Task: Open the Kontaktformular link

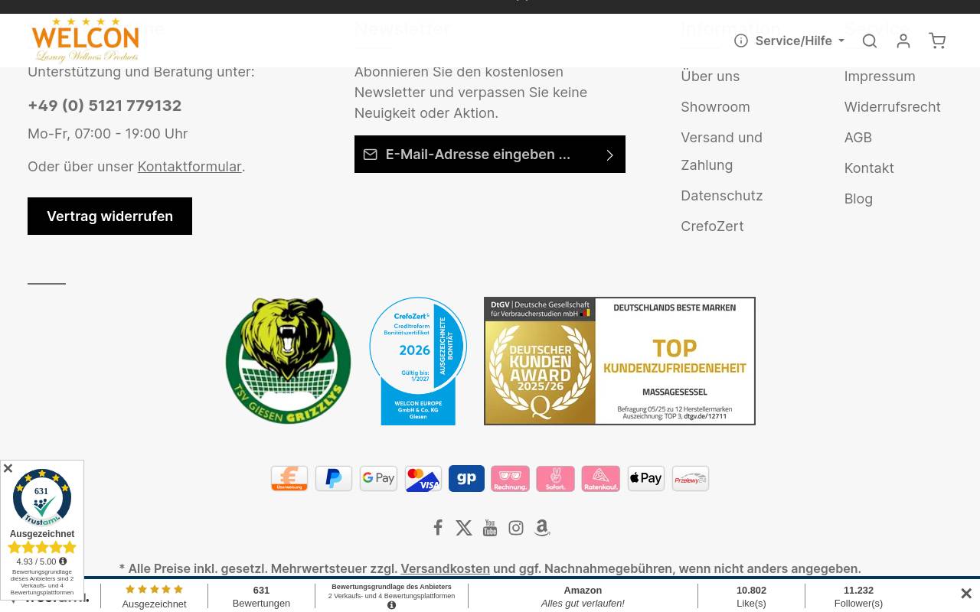Action: [189, 166]
